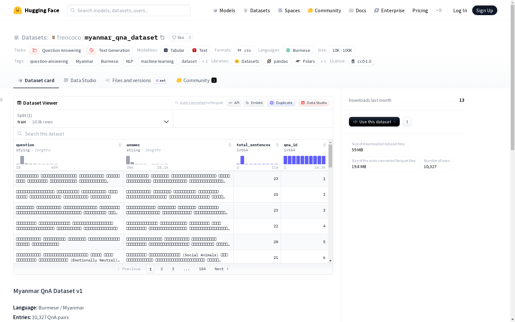Open the Files and versions tab
The width and height of the screenshot is (515, 322).
pos(136,80)
